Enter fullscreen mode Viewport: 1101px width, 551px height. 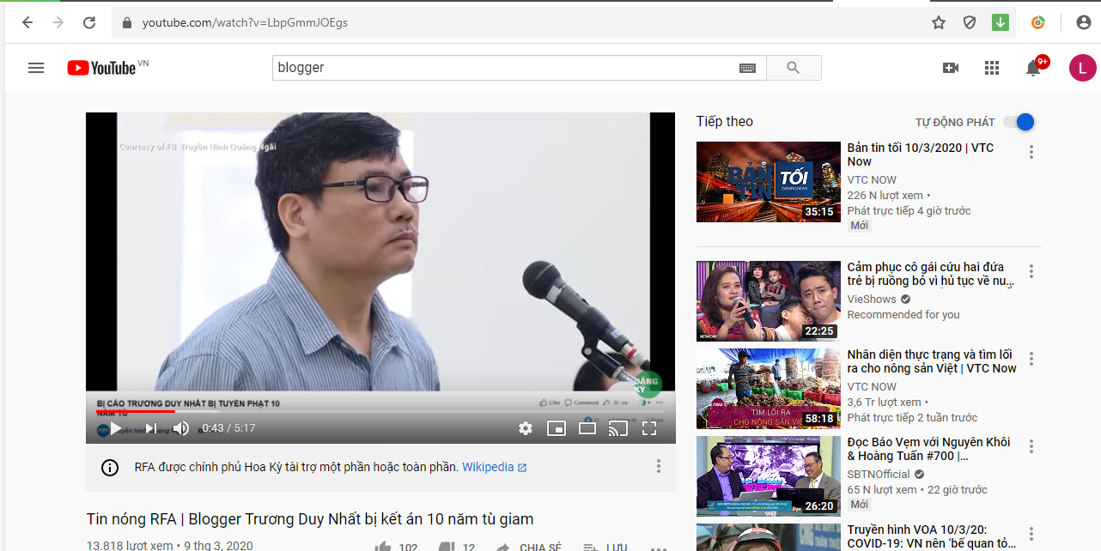tap(649, 428)
